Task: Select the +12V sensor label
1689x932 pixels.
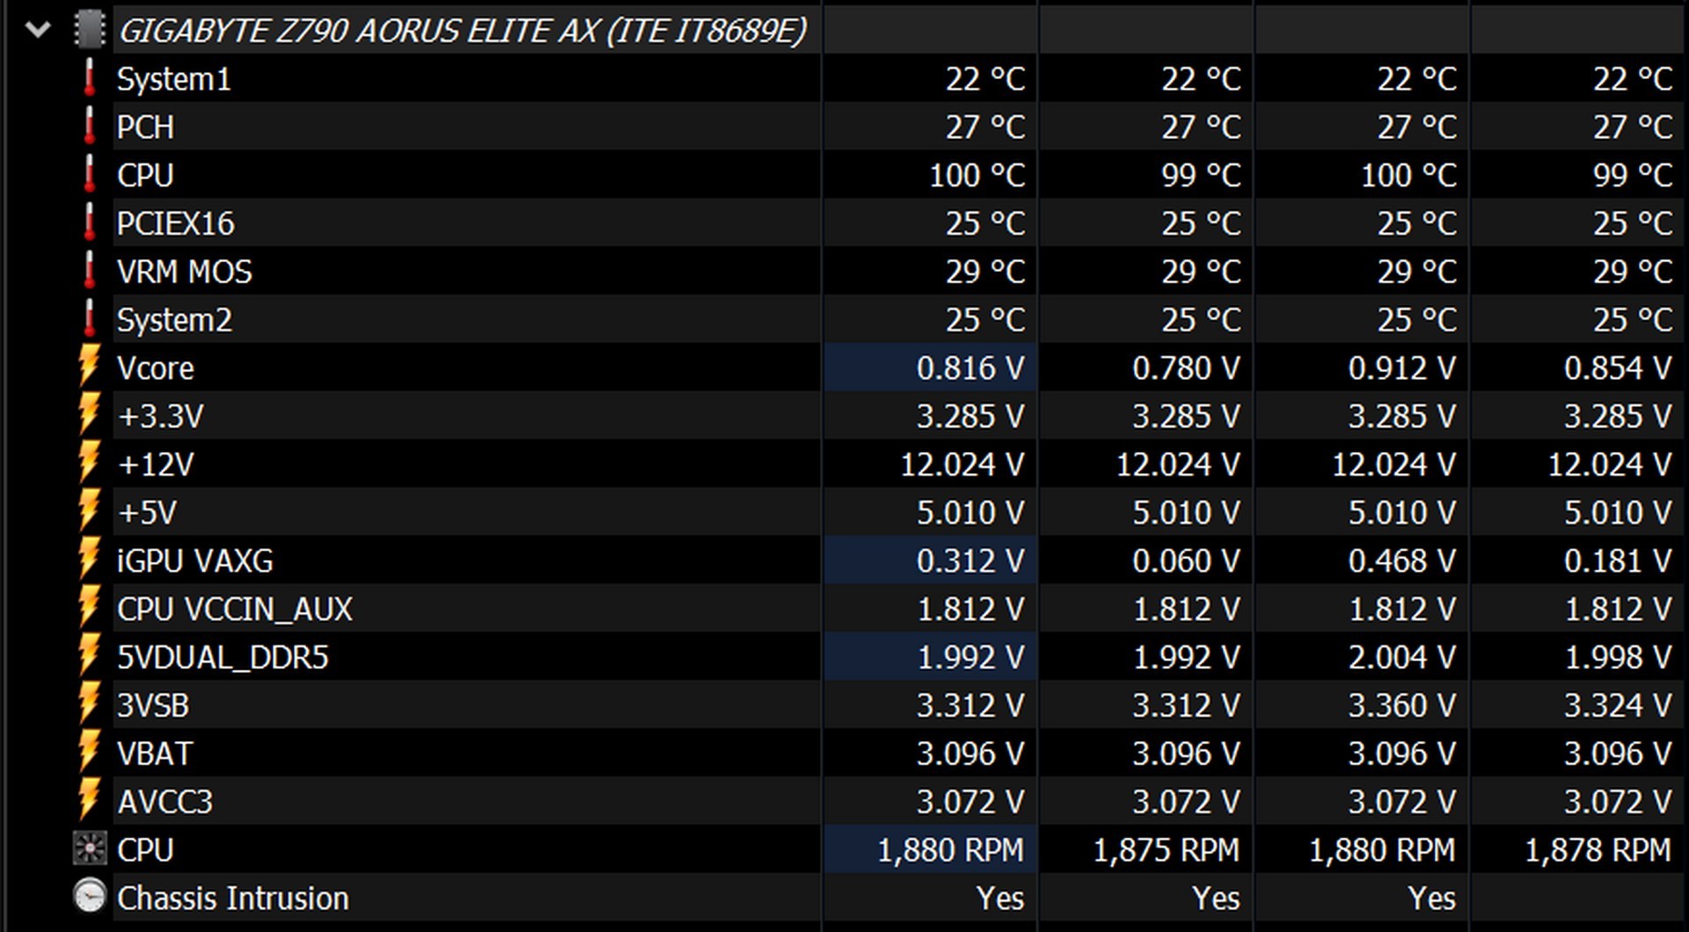Action: click(155, 465)
